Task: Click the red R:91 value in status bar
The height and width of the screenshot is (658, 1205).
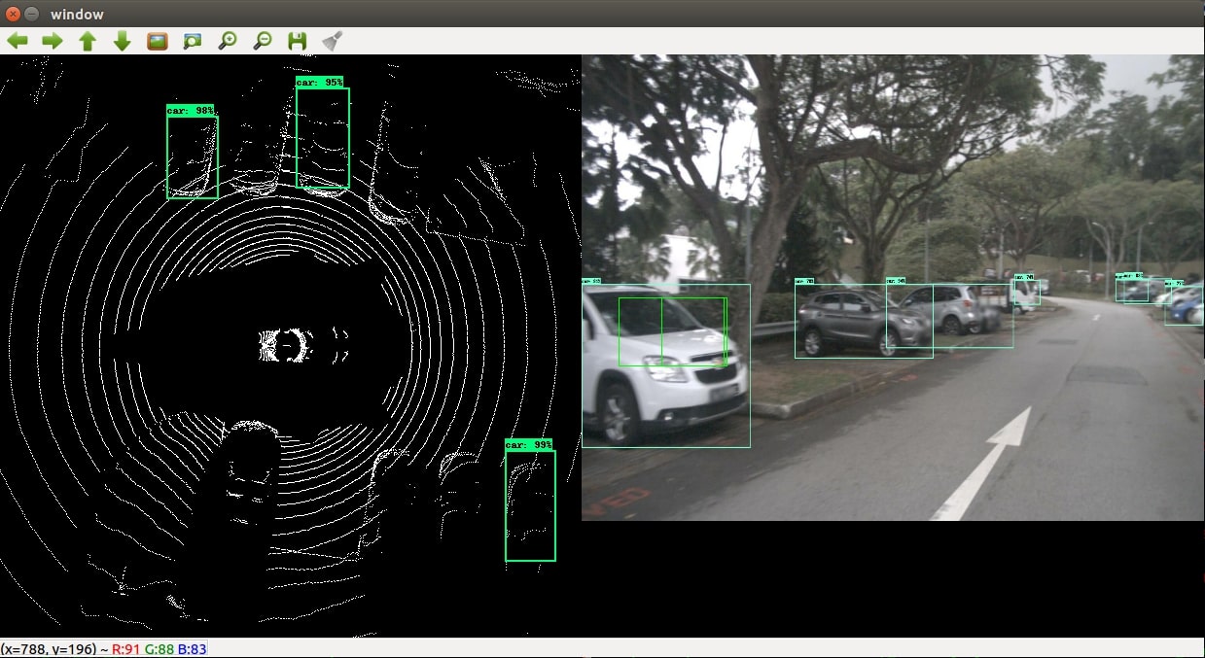Action: pyautogui.click(x=126, y=648)
